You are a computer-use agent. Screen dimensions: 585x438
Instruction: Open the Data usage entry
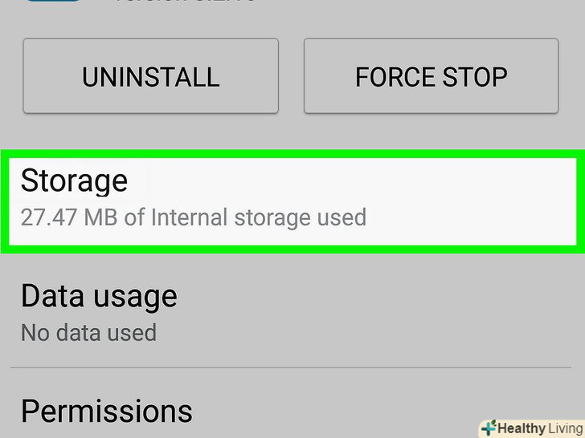point(292,313)
